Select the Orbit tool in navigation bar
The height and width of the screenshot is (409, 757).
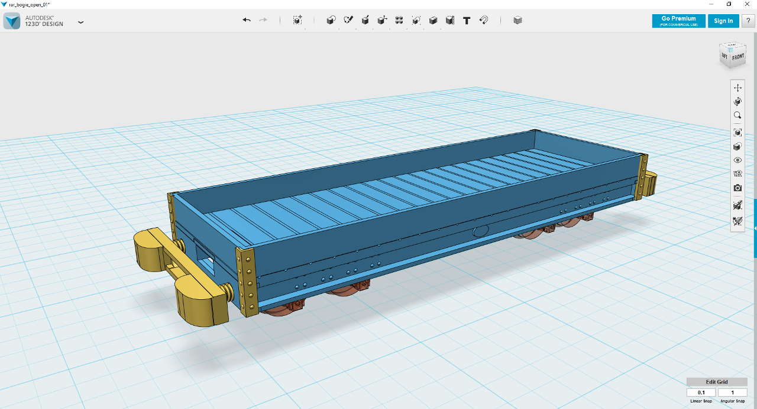737,102
